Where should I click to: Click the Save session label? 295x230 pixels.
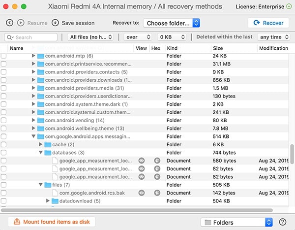[78, 23]
